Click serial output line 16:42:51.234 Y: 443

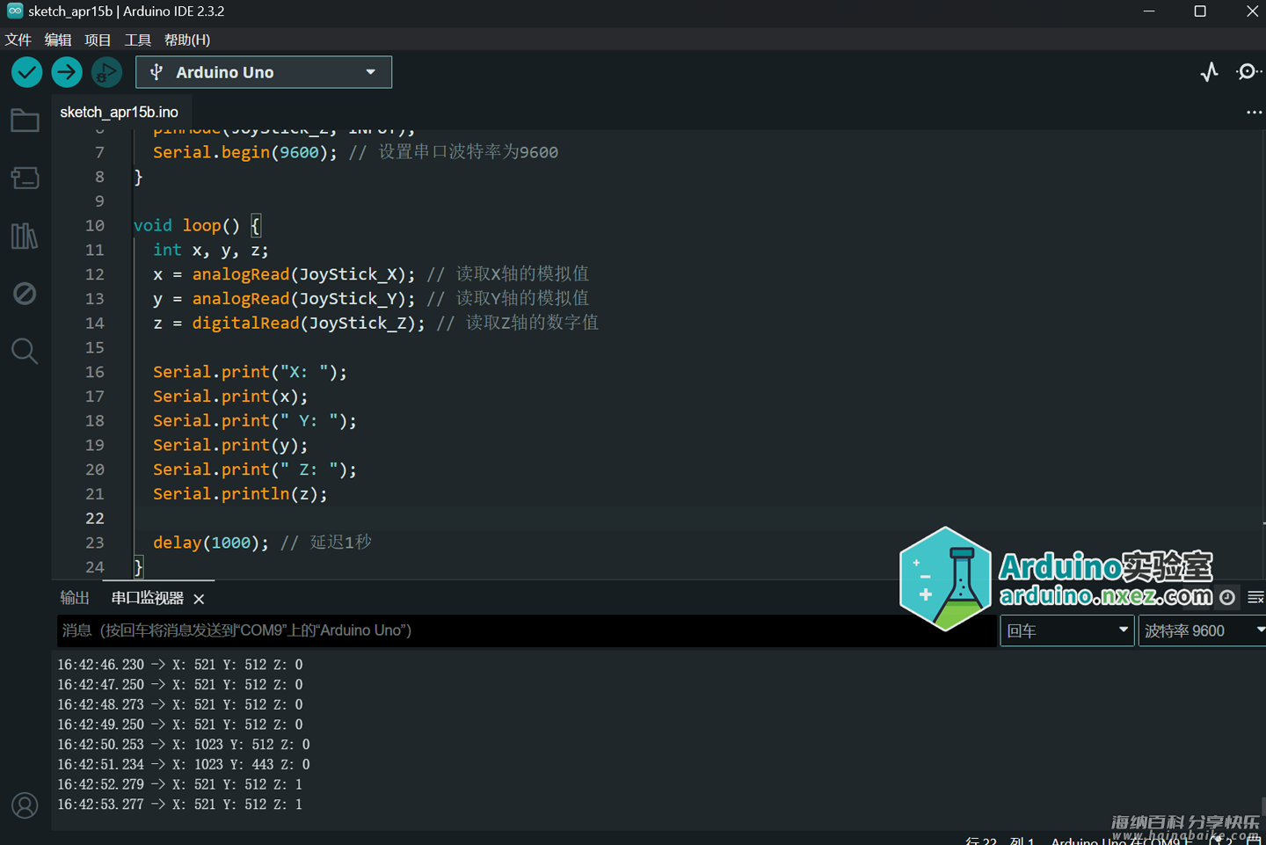[184, 765]
